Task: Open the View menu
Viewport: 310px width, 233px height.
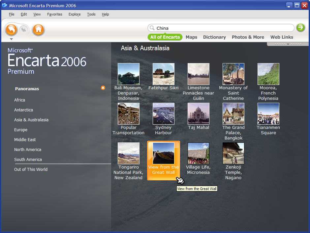Action: (37, 14)
